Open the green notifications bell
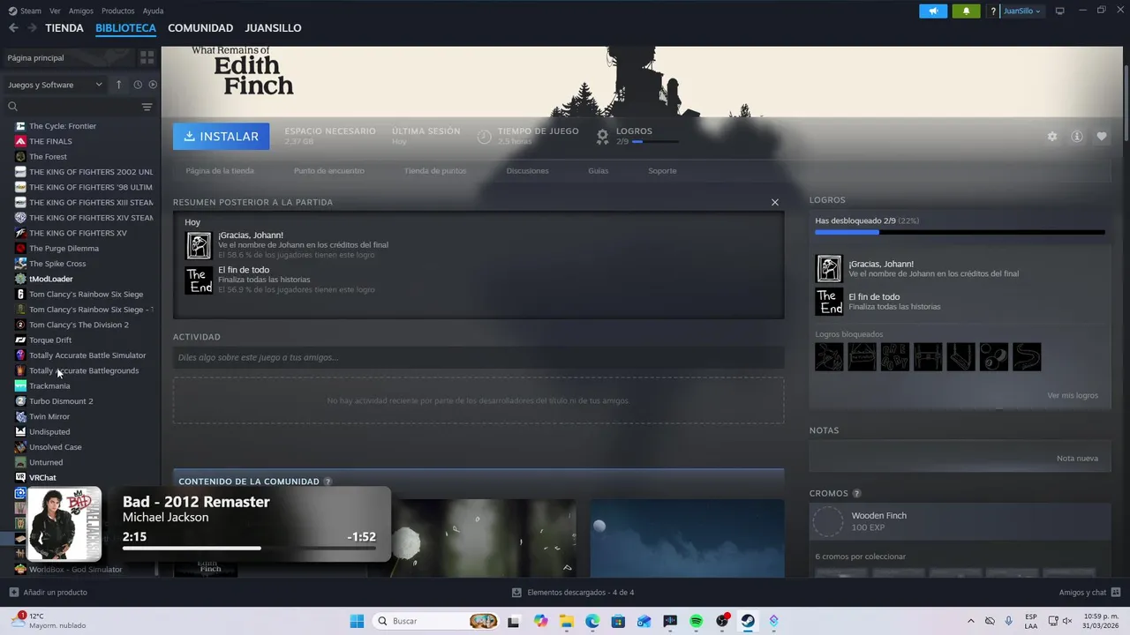Image resolution: width=1130 pixels, height=635 pixels. [966, 11]
